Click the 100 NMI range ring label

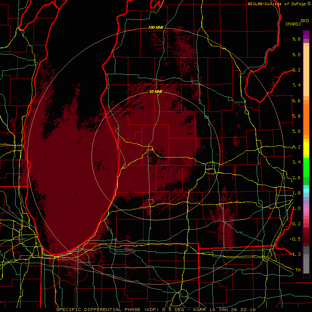point(156,27)
